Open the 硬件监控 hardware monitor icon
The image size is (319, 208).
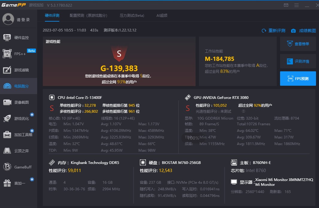pyautogui.click(x=7, y=37)
